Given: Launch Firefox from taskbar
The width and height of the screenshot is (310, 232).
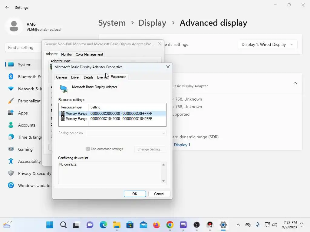Looking at the screenshot, I should click(157, 225).
